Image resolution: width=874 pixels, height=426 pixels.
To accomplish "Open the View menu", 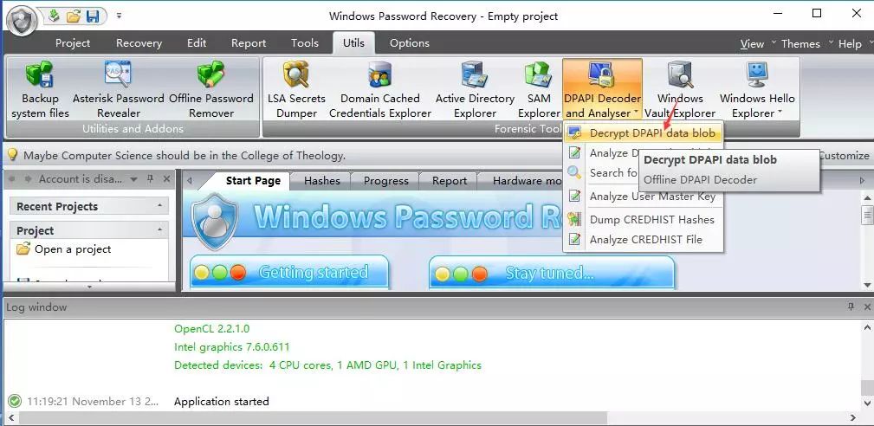I will 752,43.
